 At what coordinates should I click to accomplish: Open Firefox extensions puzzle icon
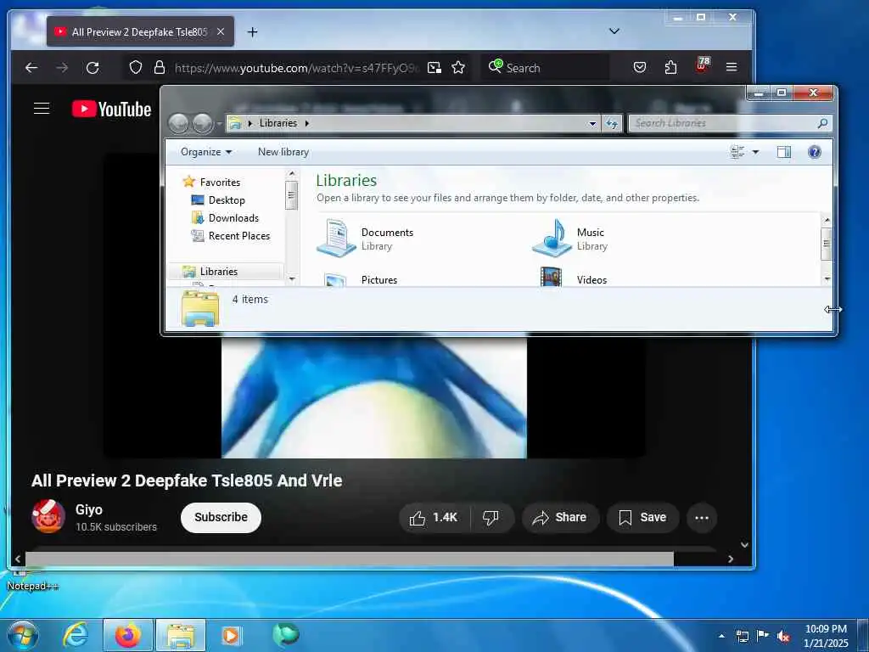point(670,68)
